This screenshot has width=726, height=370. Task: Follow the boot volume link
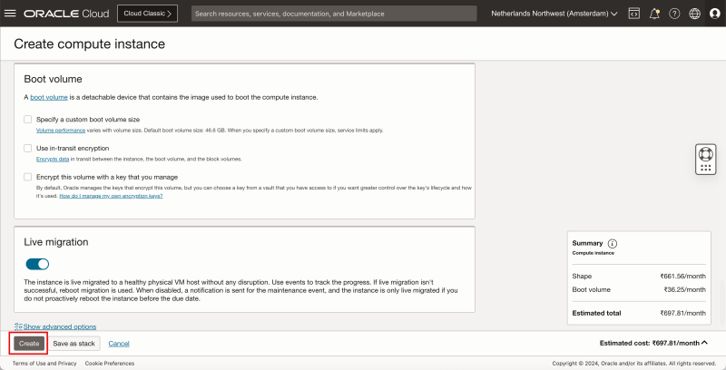pyautogui.click(x=46, y=97)
